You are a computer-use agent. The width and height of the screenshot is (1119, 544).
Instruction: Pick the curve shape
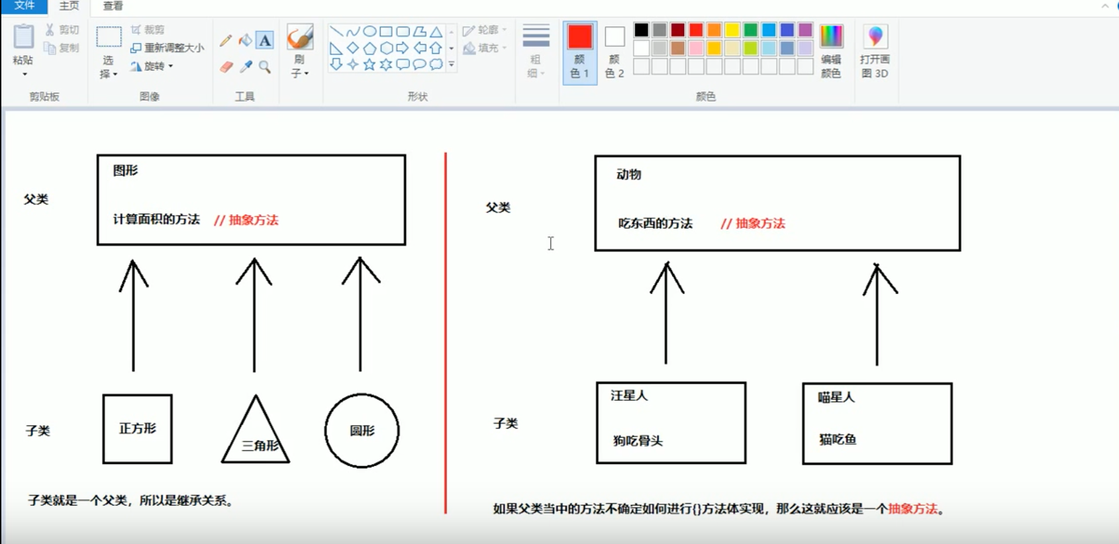[x=353, y=31]
